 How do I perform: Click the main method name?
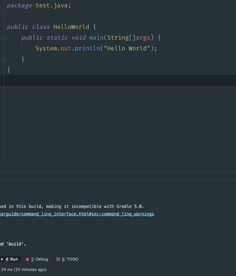(96, 38)
